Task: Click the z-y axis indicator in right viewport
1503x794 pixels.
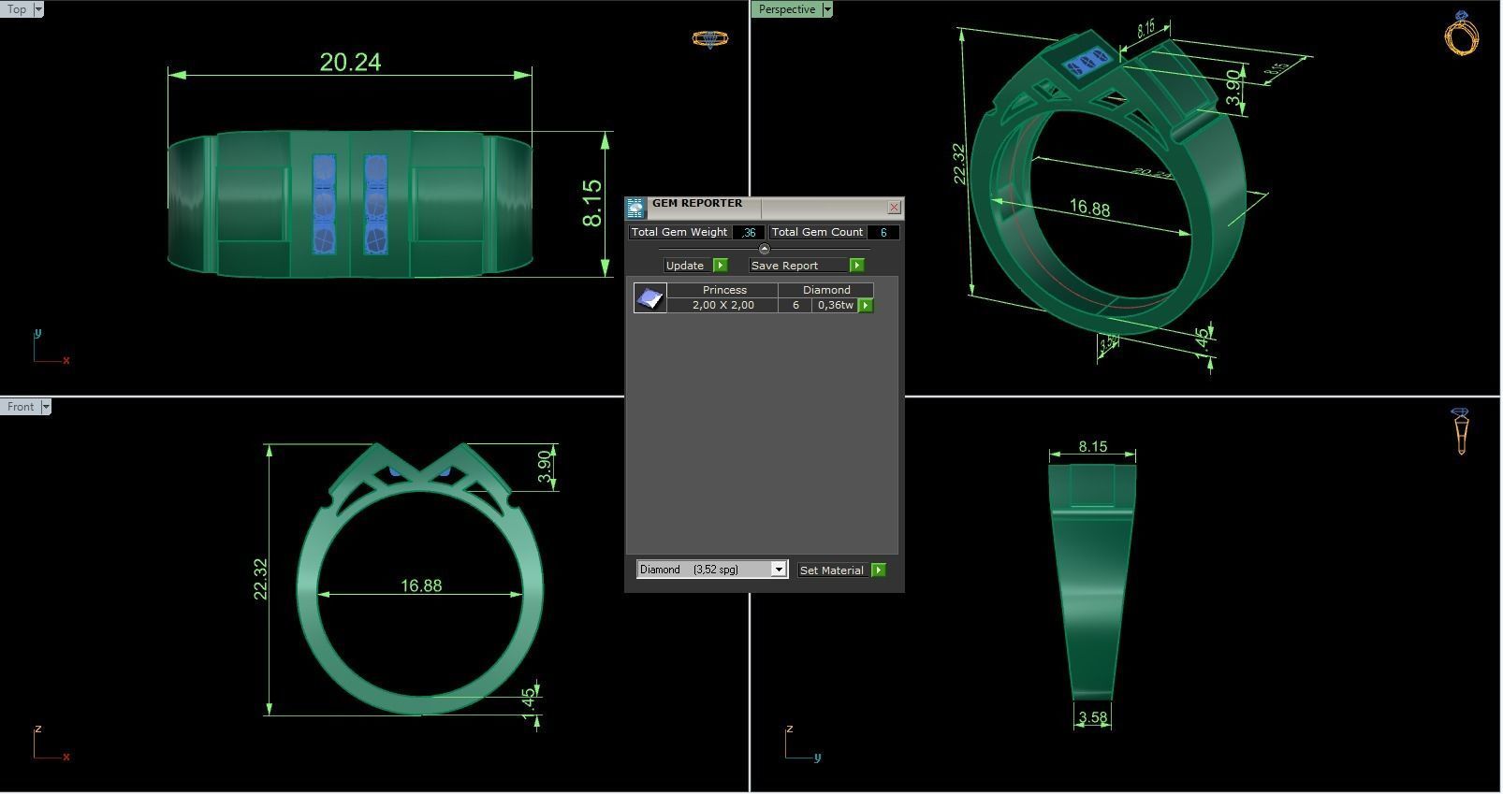Action: pos(803,743)
